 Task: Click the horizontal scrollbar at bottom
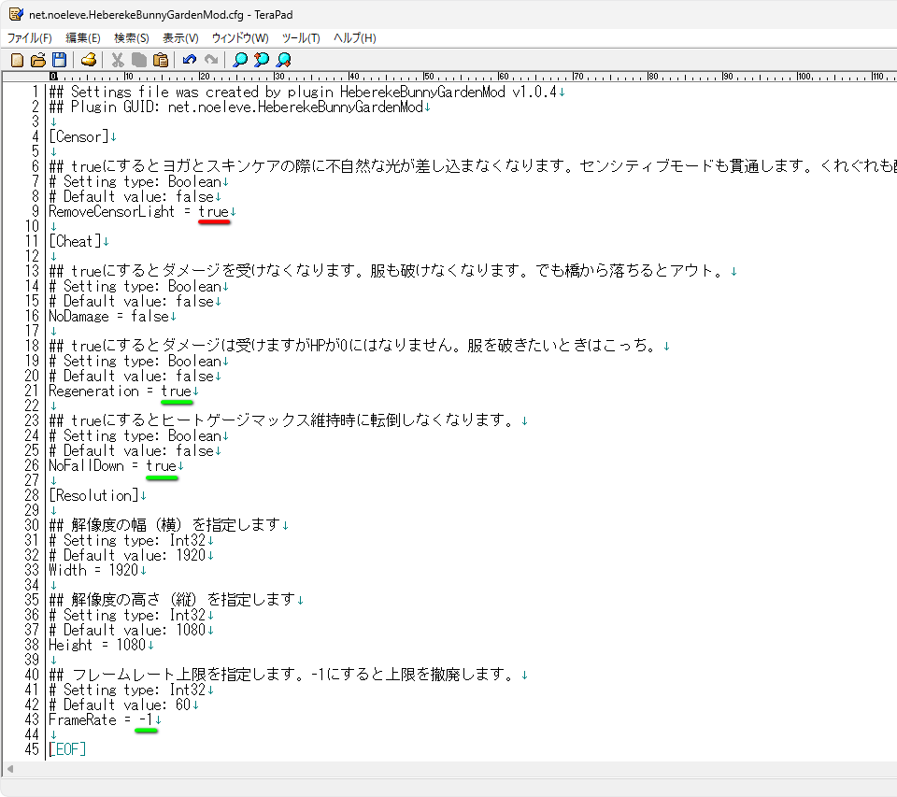pyautogui.click(x=448, y=769)
